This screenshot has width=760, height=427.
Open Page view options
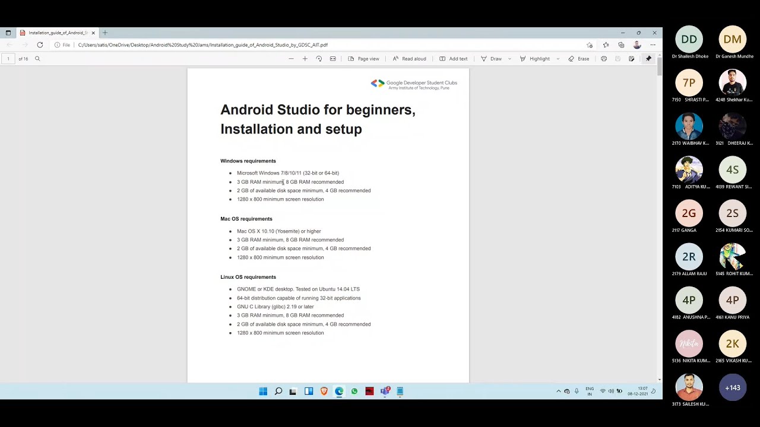tap(363, 59)
